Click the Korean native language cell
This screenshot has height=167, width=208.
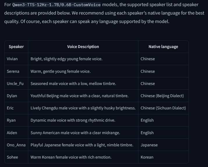click(x=147, y=157)
